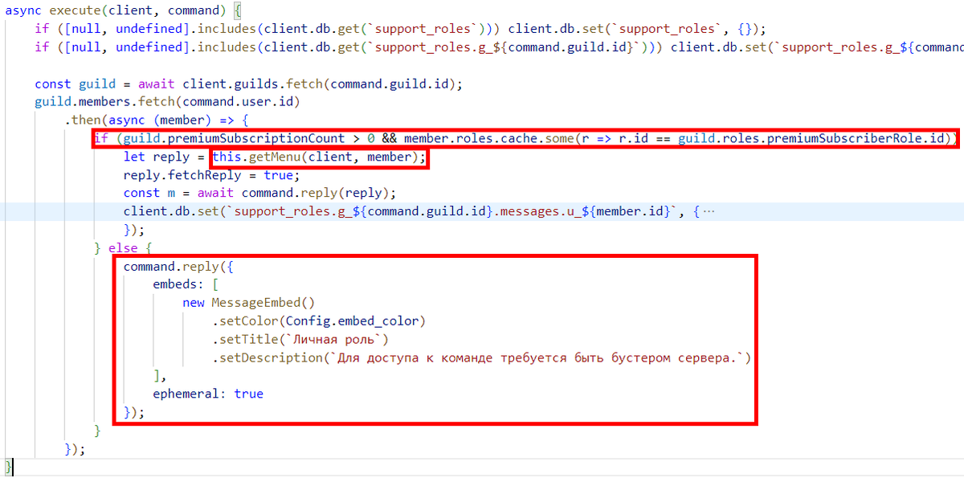Click 'Config.embed_color' argument

352,321
